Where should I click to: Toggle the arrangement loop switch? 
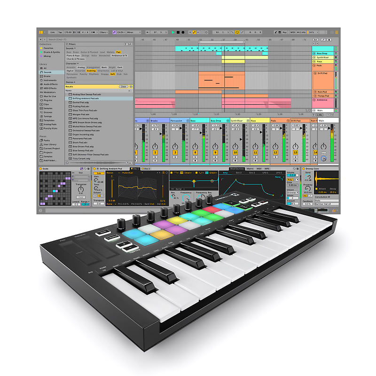coord(237,32)
